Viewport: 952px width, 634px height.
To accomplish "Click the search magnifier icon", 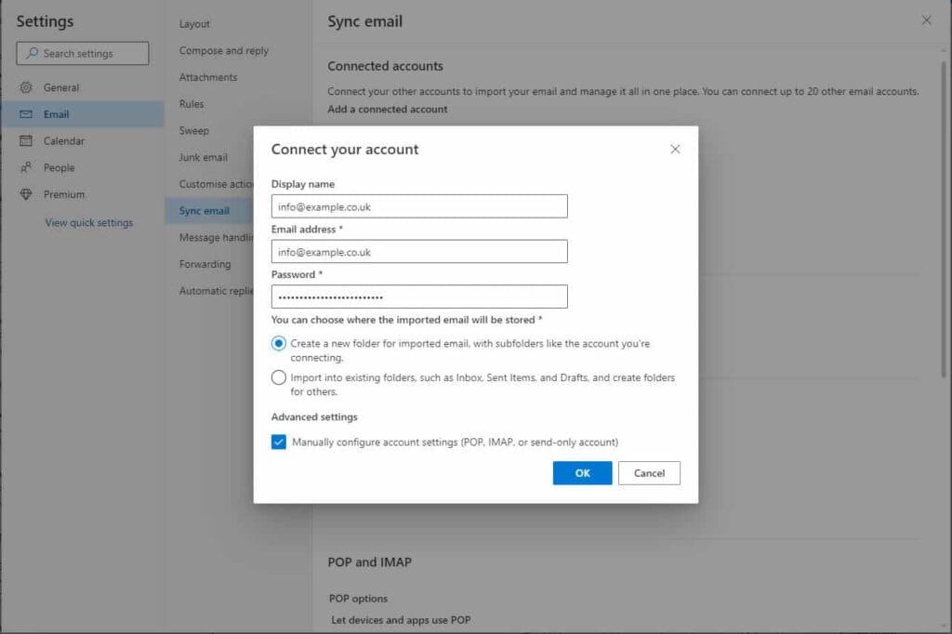I will pos(33,53).
